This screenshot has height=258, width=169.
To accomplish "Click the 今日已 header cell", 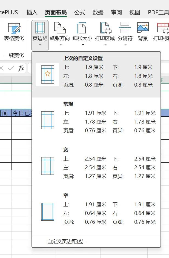I will click(22, 113).
